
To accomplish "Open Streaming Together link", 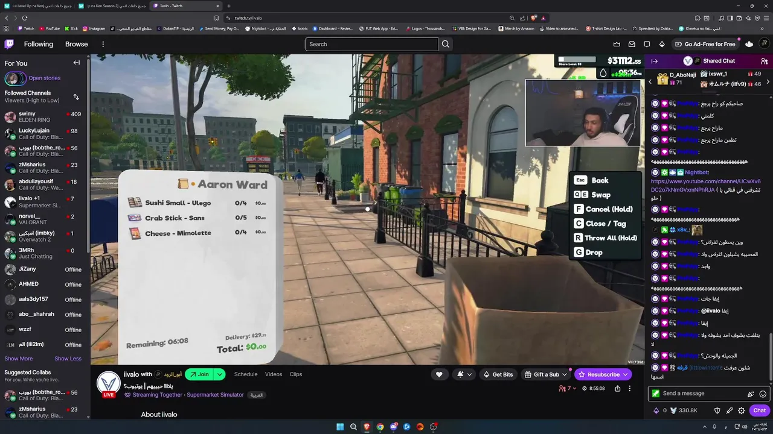I will [x=158, y=395].
